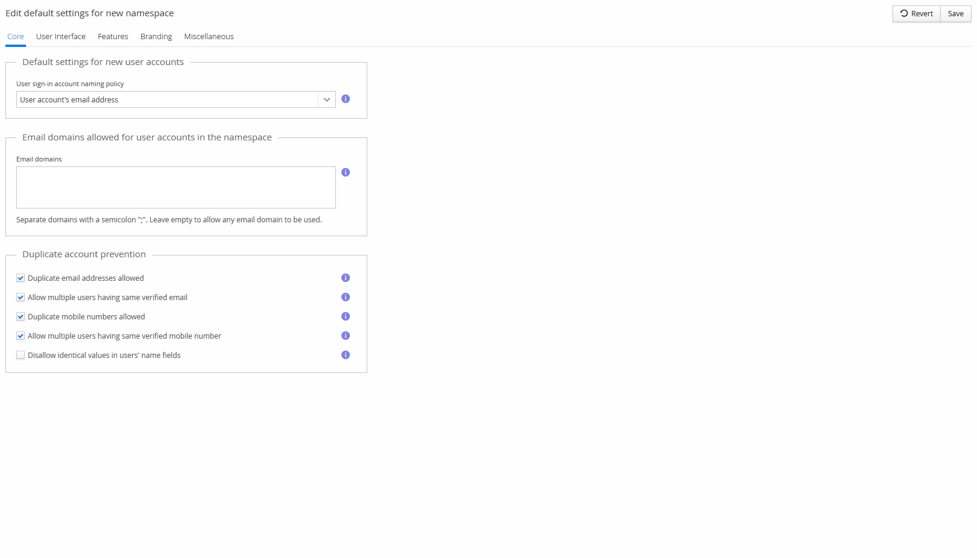Click info icon beside Email domains field

pos(346,172)
